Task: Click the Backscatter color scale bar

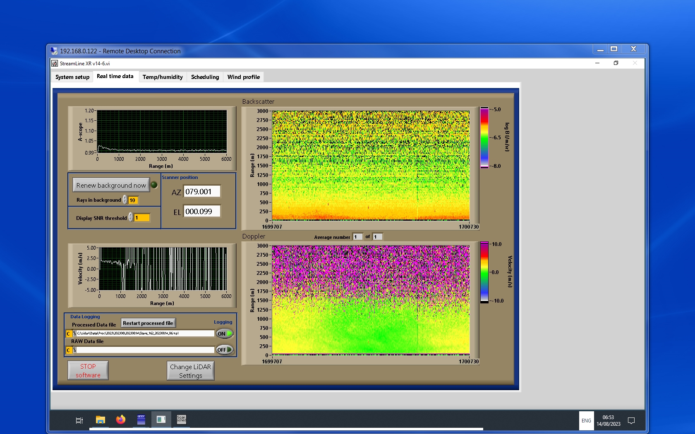Action: click(x=484, y=138)
